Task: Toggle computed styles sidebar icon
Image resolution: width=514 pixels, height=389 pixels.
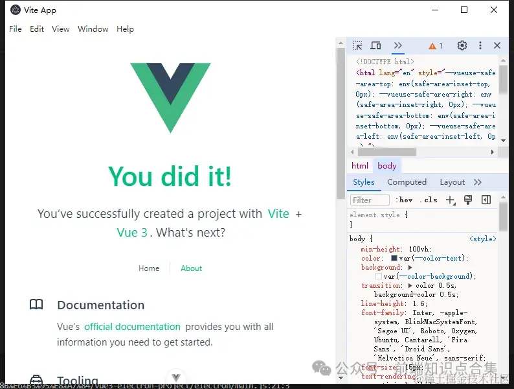Action: (486, 200)
